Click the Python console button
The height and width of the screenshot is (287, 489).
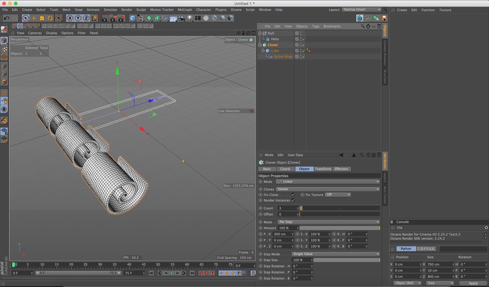click(406, 249)
